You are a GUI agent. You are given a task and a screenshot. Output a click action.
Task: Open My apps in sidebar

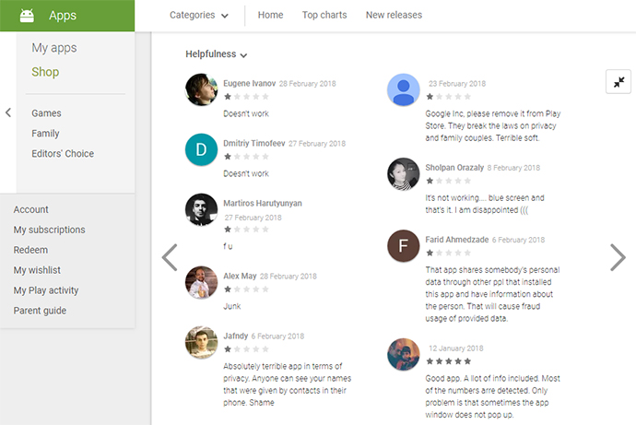54,48
